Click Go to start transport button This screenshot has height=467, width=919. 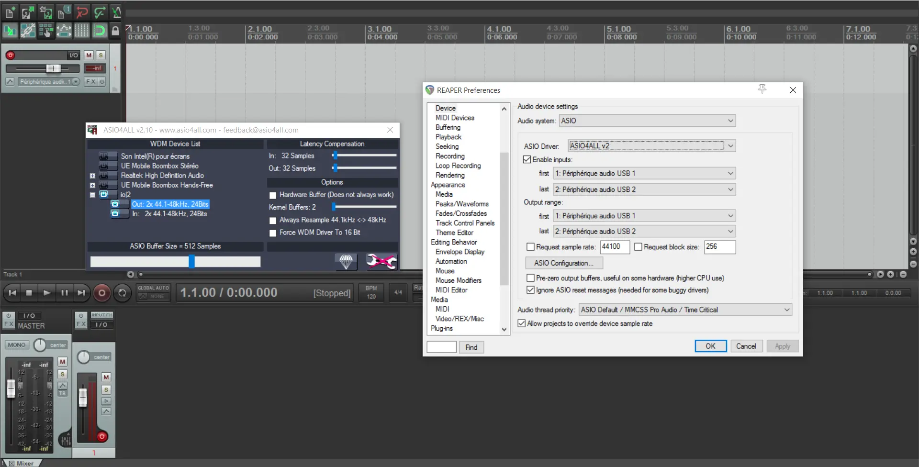click(x=13, y=293)
